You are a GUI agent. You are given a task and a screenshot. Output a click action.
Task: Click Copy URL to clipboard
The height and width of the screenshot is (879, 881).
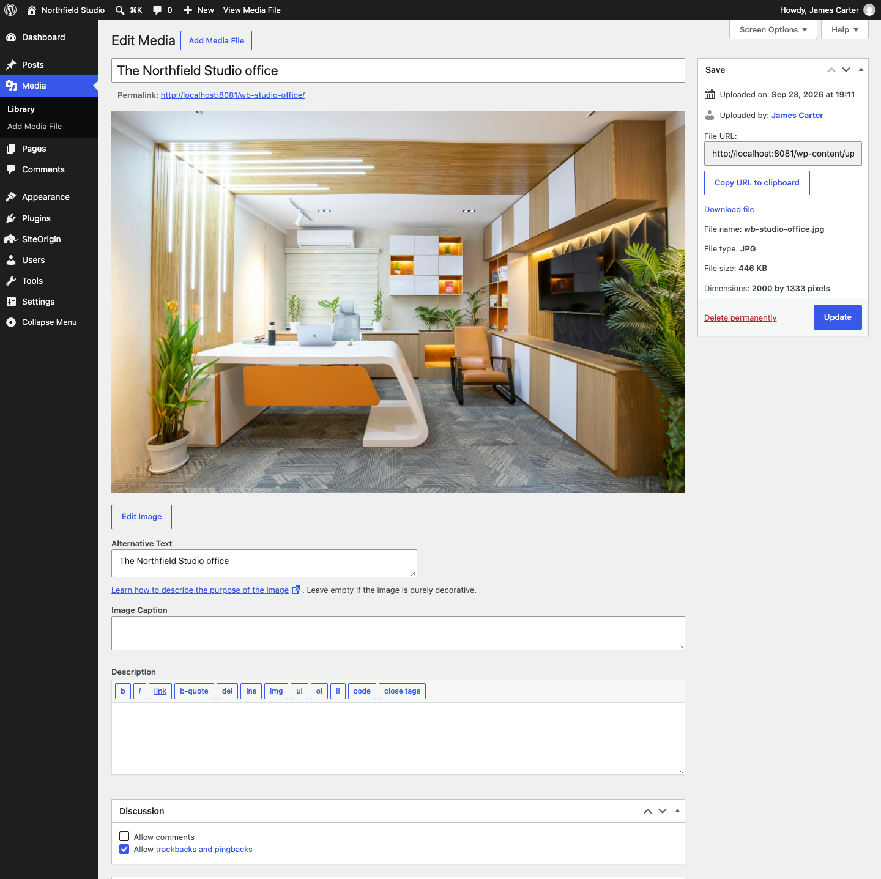[757, 183]
